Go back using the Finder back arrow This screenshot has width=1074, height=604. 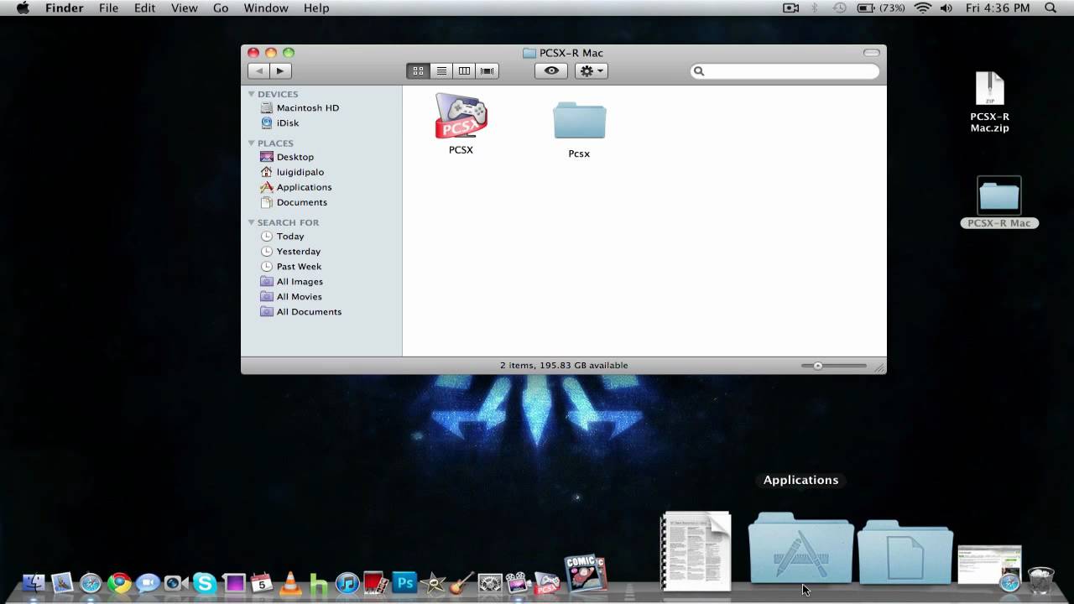259,71
